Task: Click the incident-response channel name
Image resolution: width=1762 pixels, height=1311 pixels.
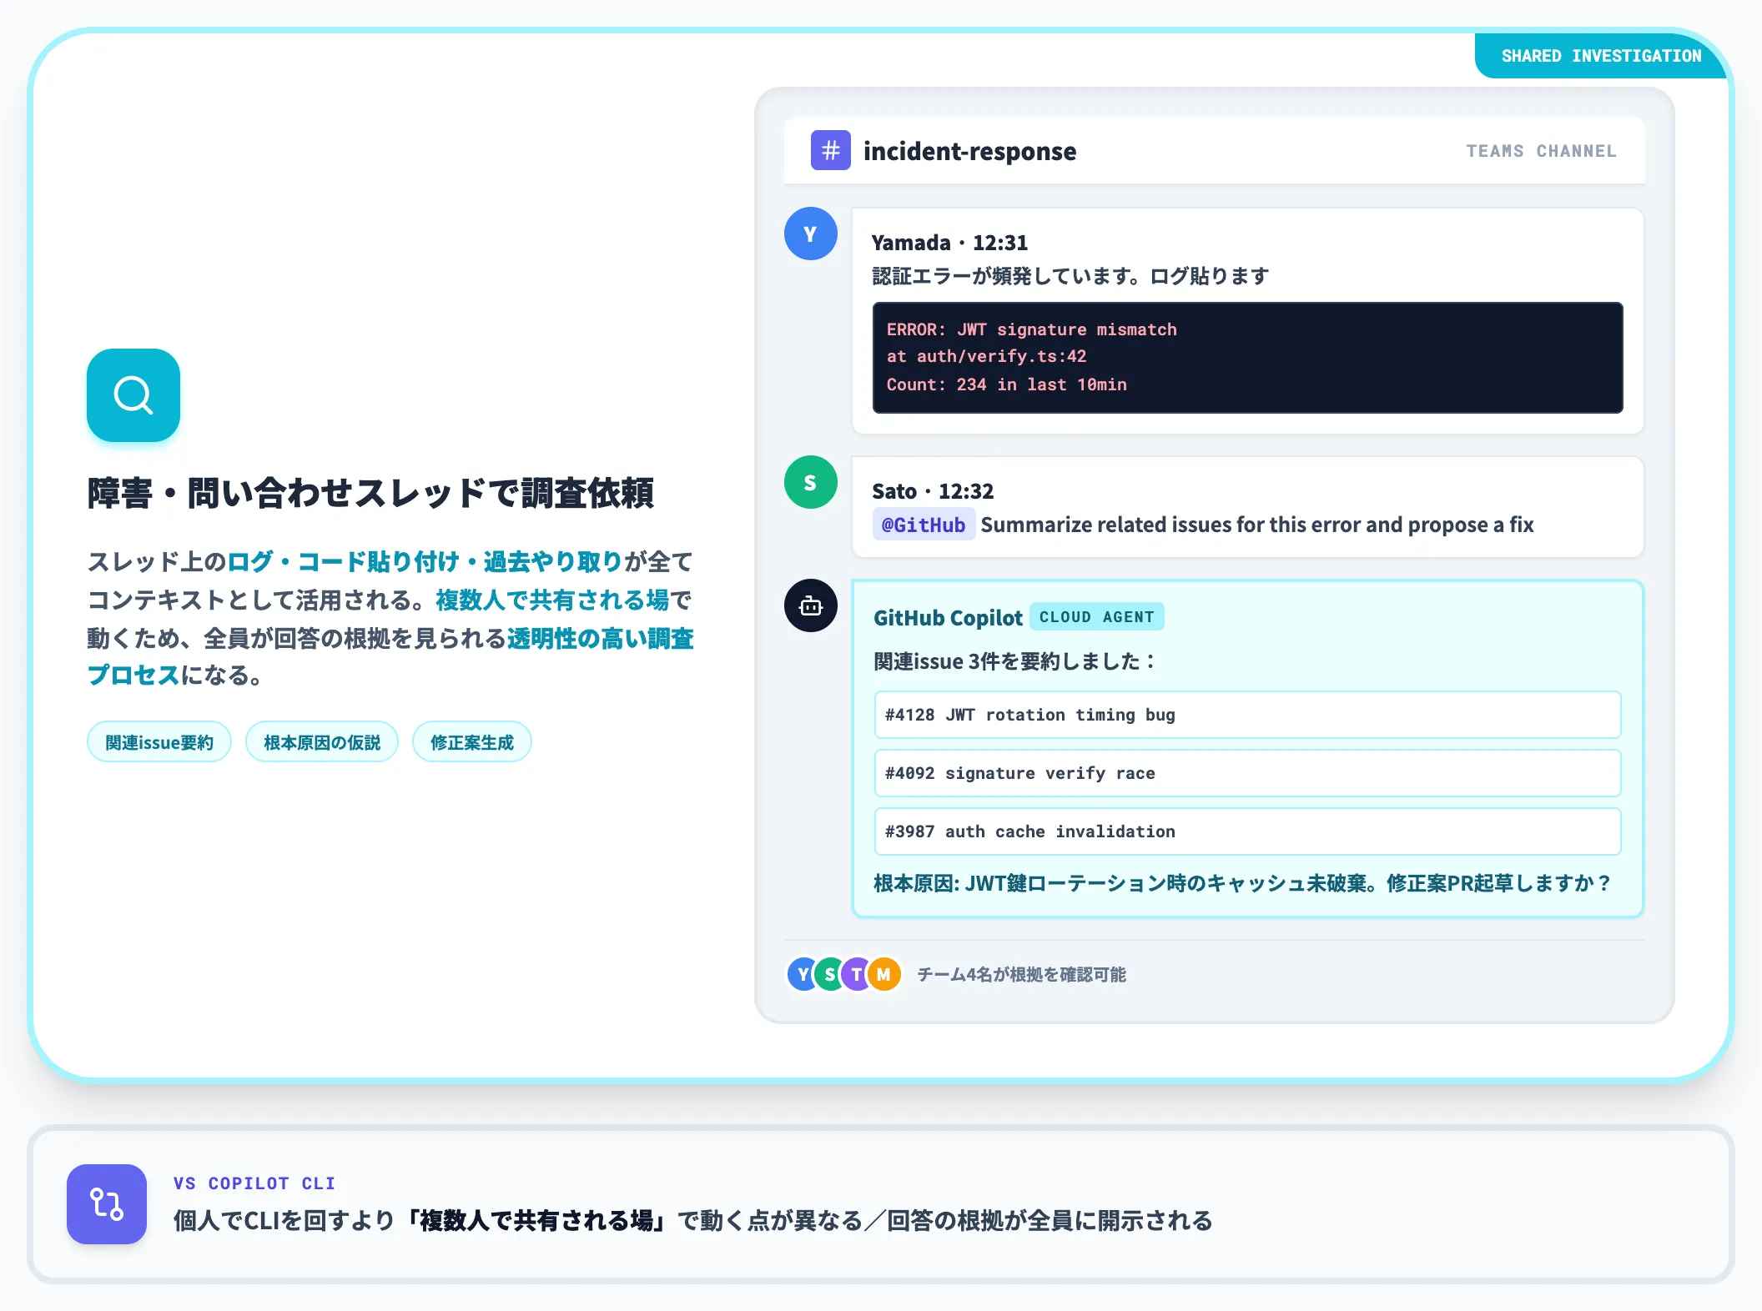Action: [969, 151]
